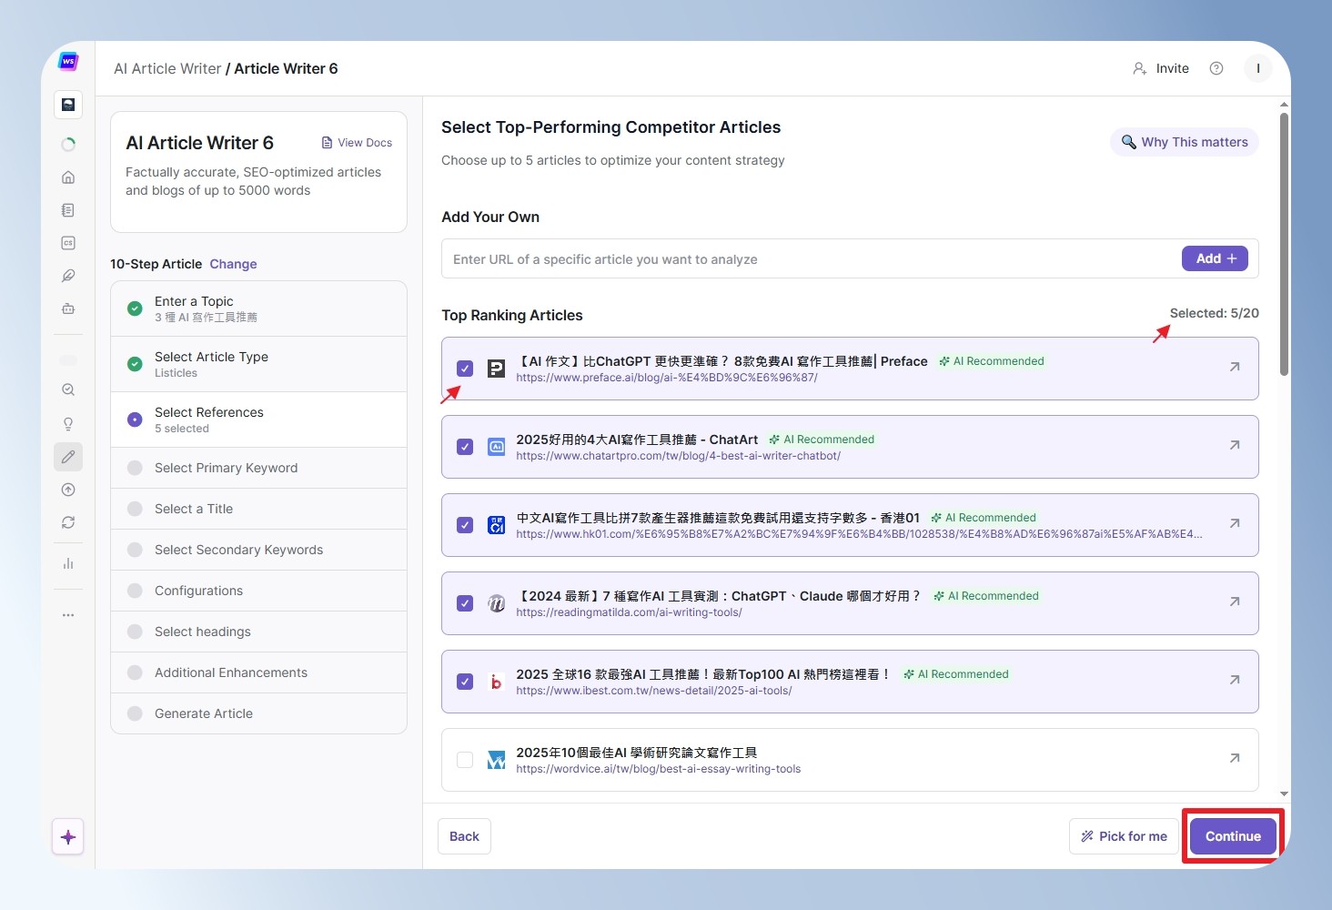The width and height of the screenshot is (1332, 910).
Task: Click the Preface article URL link
Action: pos(667,378)
